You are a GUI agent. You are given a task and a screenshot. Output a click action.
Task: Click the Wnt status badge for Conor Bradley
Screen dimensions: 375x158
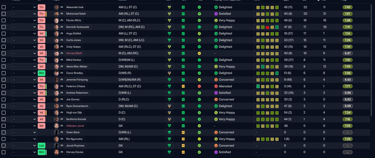coord(42,73)
